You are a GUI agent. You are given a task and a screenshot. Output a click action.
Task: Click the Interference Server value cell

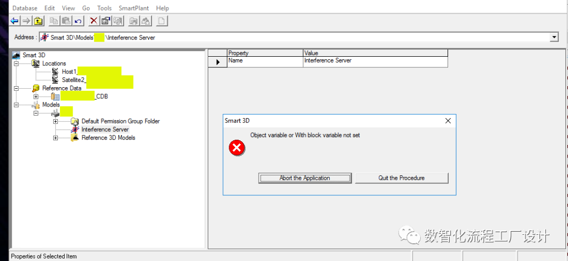376,62
